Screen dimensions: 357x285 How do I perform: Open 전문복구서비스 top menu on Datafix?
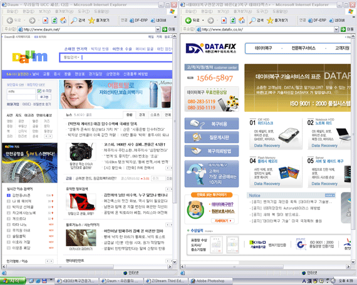pos(304,48)
